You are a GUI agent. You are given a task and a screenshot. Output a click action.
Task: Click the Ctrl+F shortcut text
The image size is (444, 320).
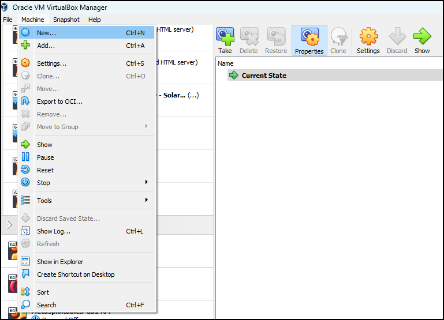point(135,305)
